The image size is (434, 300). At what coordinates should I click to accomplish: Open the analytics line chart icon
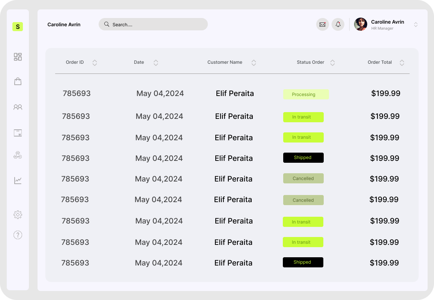(x=18, y=180)
